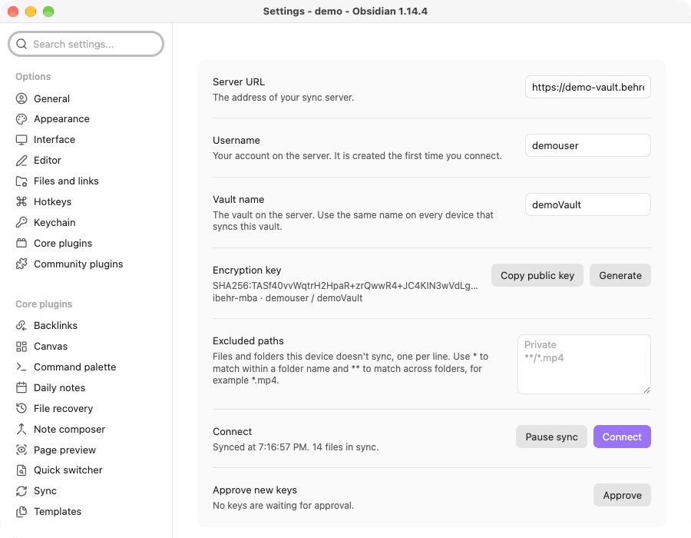Copy the public encryption key
691x538 pixels.
tap(537, 276)
